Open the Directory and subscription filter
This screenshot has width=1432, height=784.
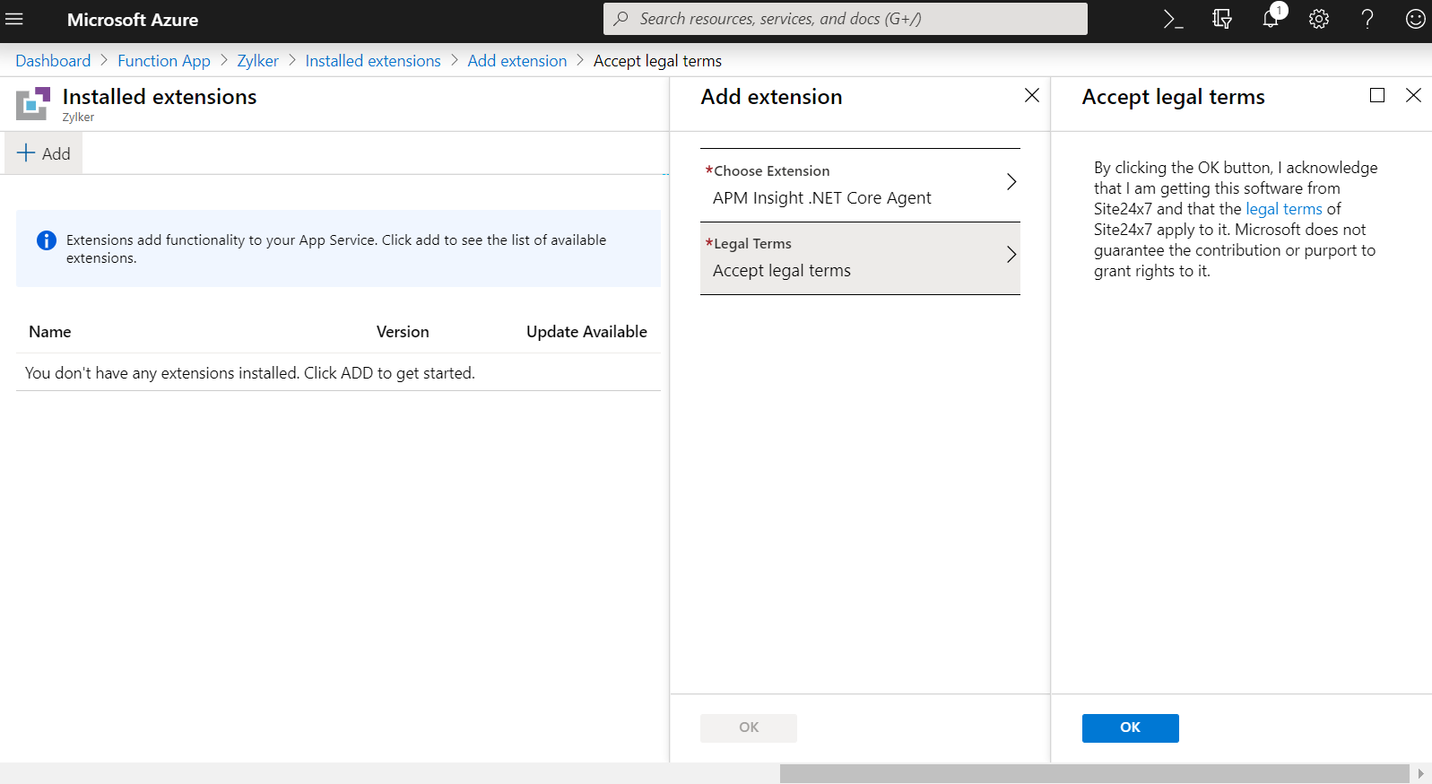(1221, 19)
